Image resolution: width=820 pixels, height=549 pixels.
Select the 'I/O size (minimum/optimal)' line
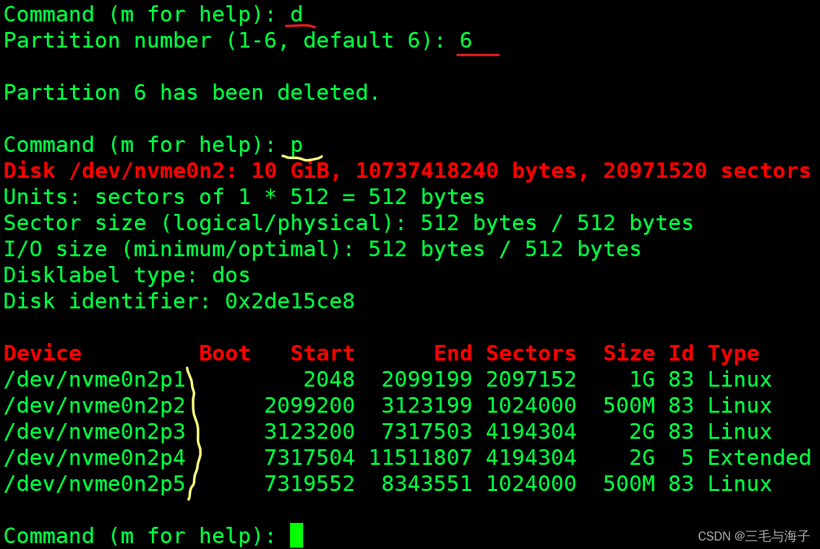pos(323,249)
